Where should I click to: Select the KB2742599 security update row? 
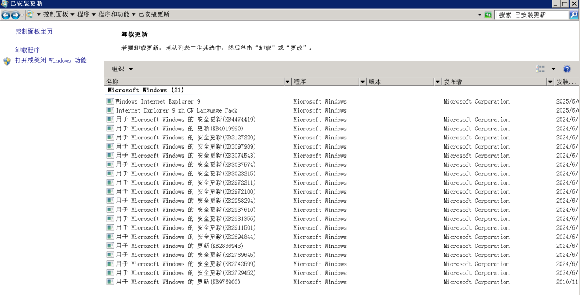point(342,263)
